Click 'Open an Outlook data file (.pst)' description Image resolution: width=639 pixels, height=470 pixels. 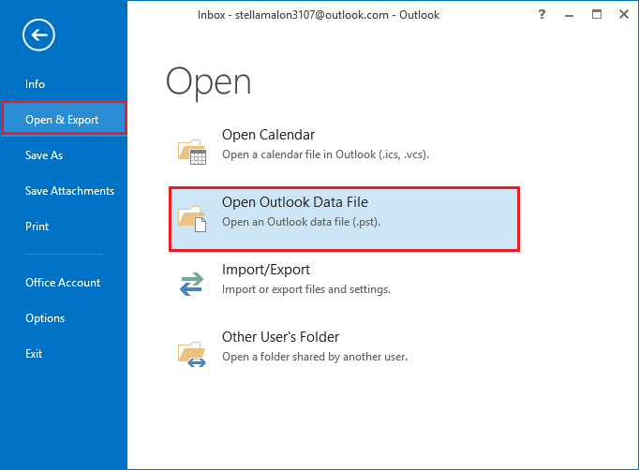[301, 222]
